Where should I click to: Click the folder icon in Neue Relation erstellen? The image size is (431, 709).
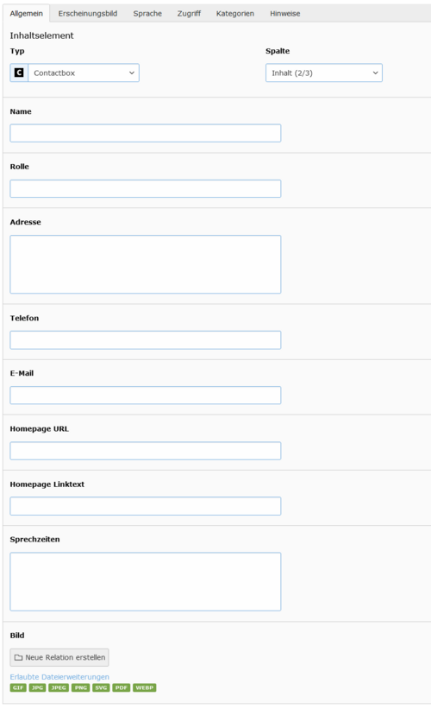pyautogui.click(x=18, y=657)
